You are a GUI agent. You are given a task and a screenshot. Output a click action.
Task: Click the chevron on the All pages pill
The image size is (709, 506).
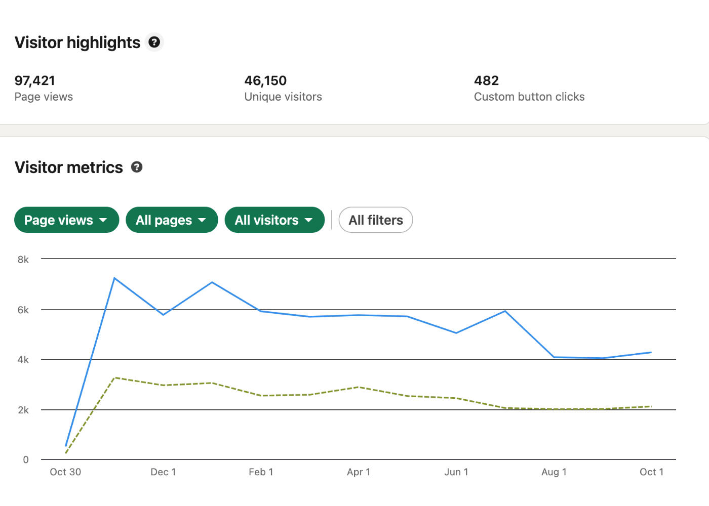click(203, 220)
